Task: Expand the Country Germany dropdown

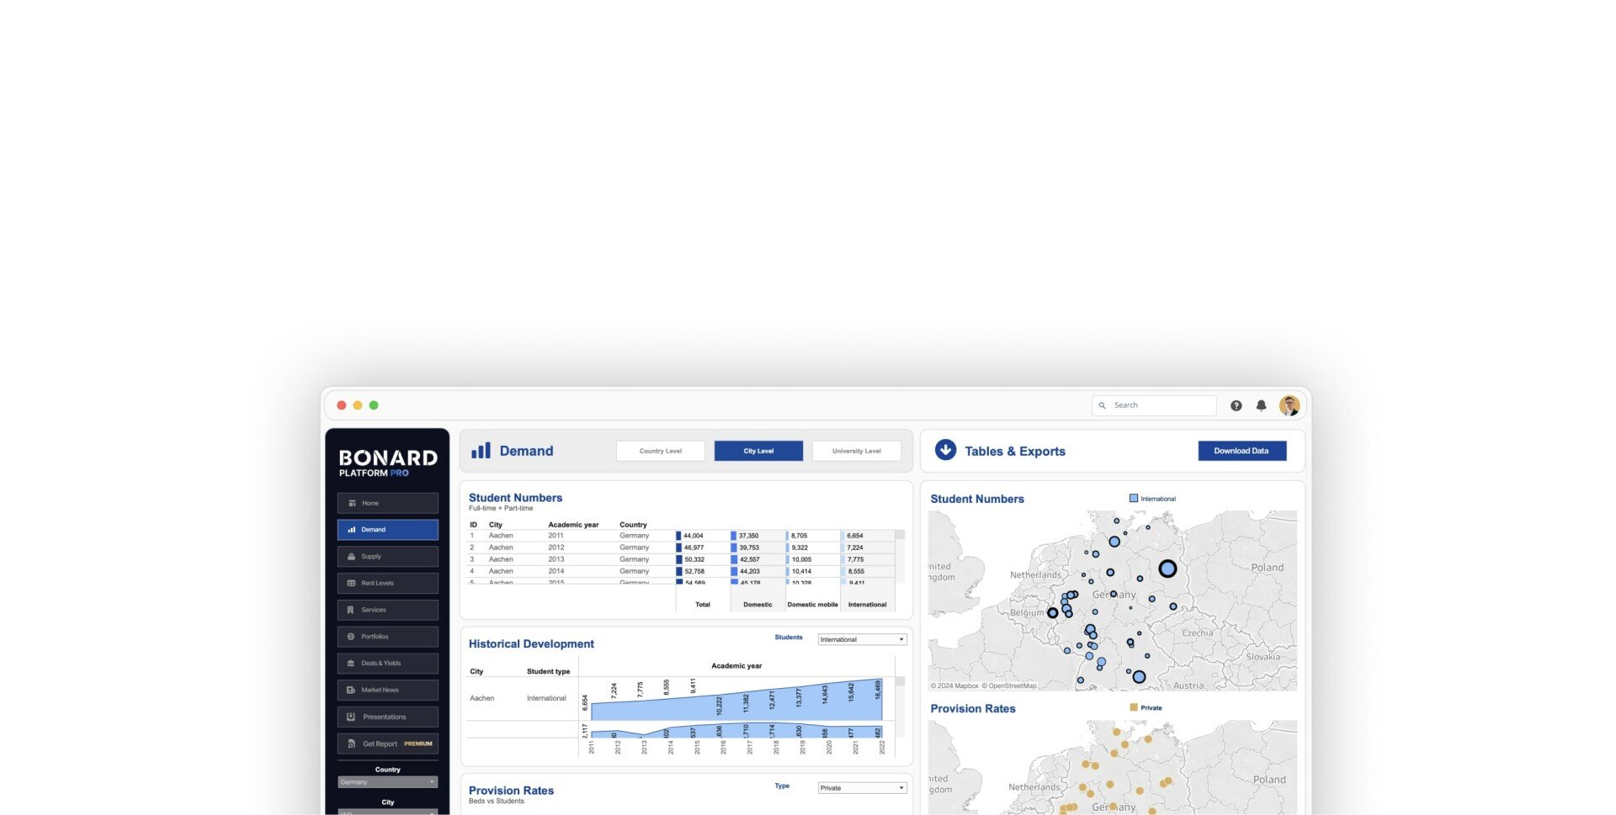Action: pos(387,782)
